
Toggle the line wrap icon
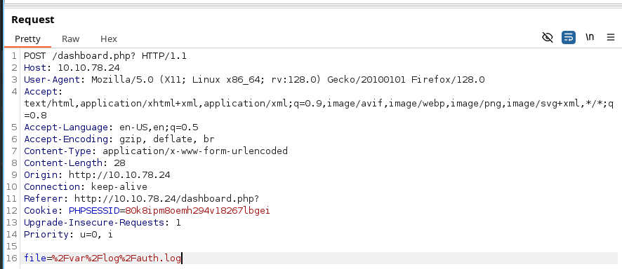pyautogui.click(x=569, y=38)
